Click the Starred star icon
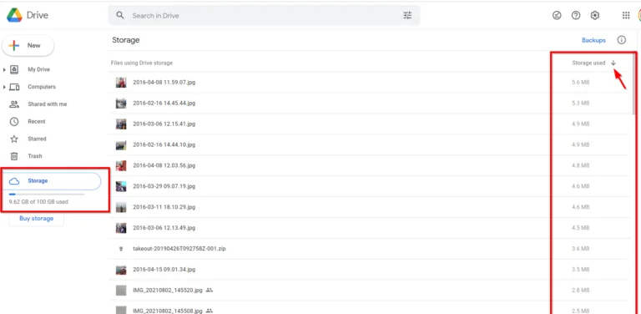The image size is (641, 314). click(x=14, y=139)
